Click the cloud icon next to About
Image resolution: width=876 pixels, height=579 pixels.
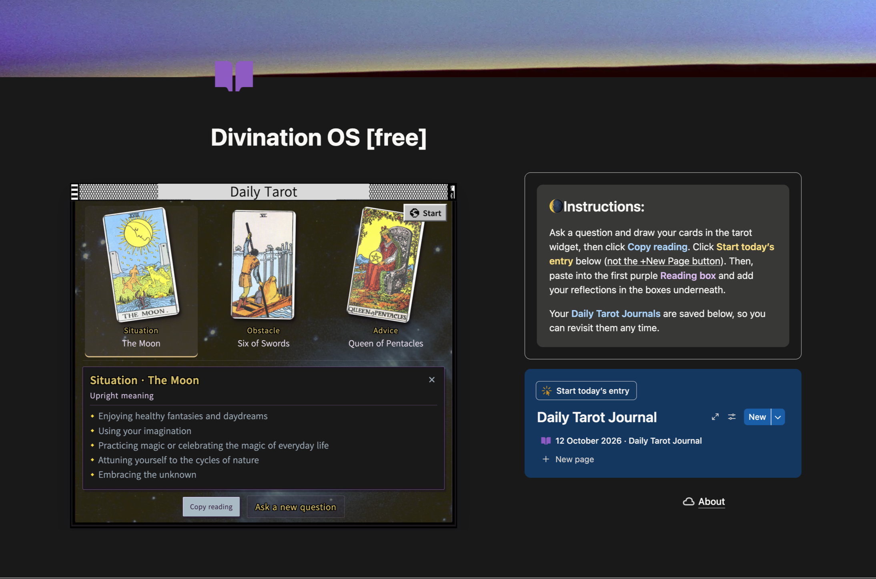(x=688, y=501)
